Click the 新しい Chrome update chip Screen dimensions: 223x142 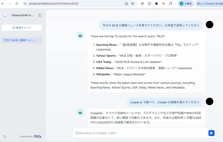(209, 4)
